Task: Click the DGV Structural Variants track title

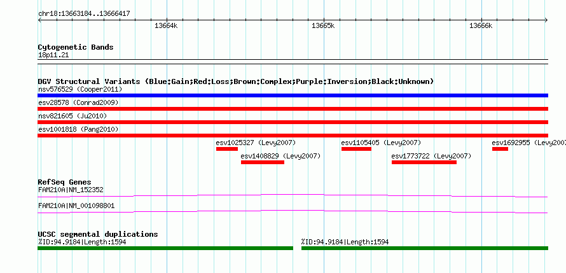Action: (x=236, y=81)
